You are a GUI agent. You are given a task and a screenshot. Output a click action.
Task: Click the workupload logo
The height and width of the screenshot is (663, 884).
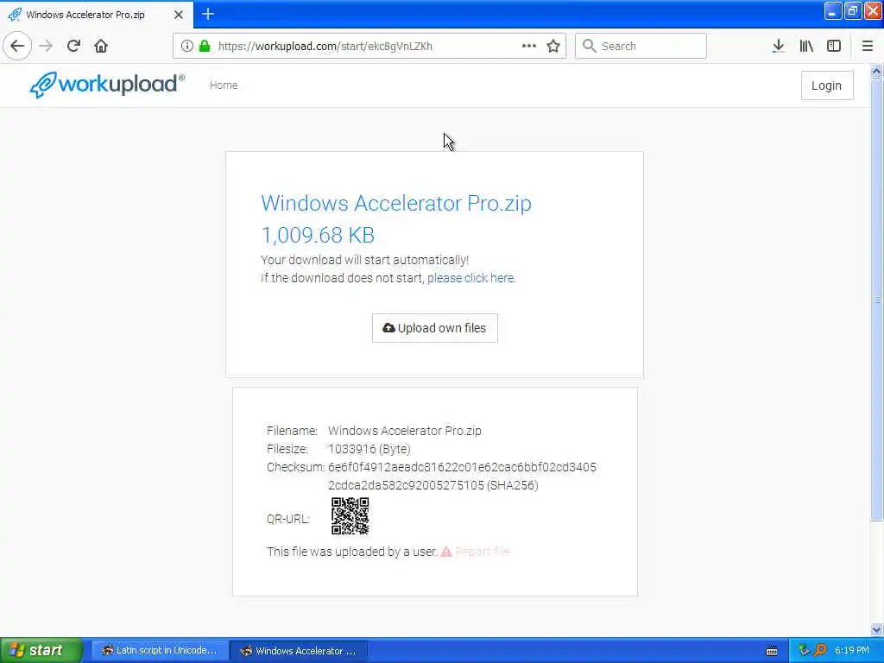tap(106, 85)
